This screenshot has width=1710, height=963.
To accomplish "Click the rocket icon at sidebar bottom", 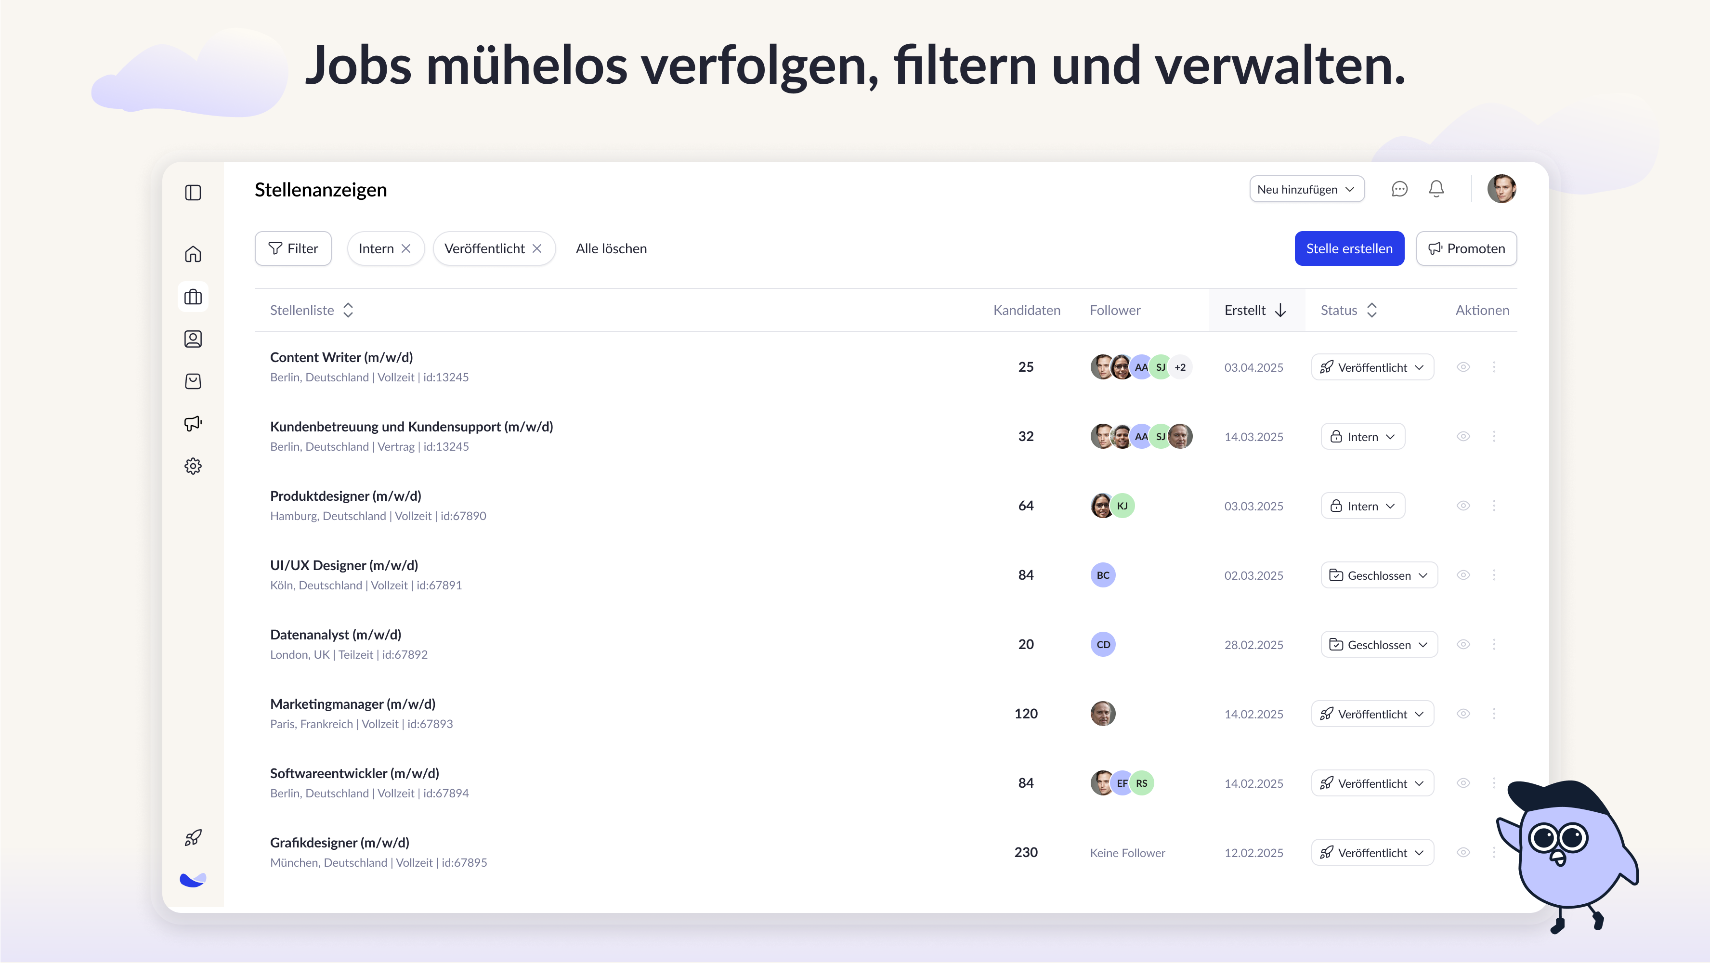I will pos(193,837).
